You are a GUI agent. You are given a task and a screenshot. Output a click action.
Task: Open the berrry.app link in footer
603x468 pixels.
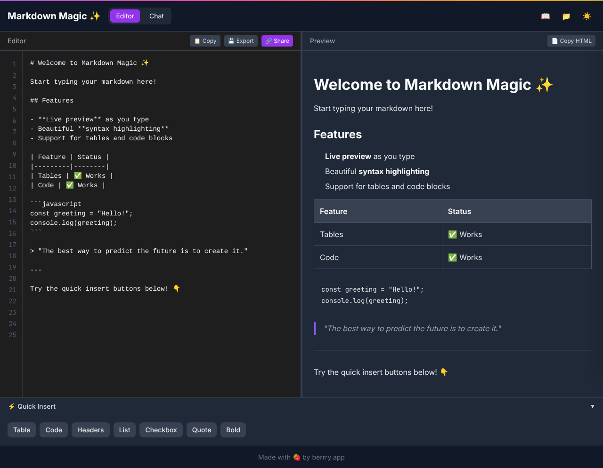click(328, 457)
